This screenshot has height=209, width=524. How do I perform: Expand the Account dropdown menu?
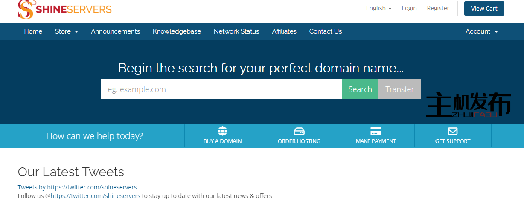(481, 31)
